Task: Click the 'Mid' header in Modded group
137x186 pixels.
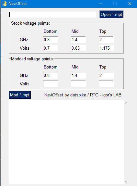Action: pos(75,67)
